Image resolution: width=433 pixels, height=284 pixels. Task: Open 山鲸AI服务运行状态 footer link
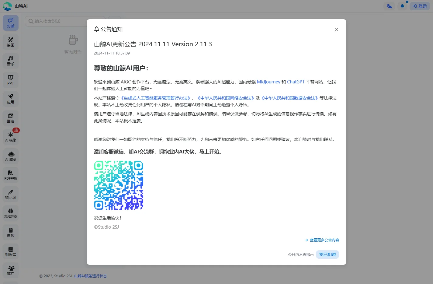pyautogui.click(x=90, y=276)
